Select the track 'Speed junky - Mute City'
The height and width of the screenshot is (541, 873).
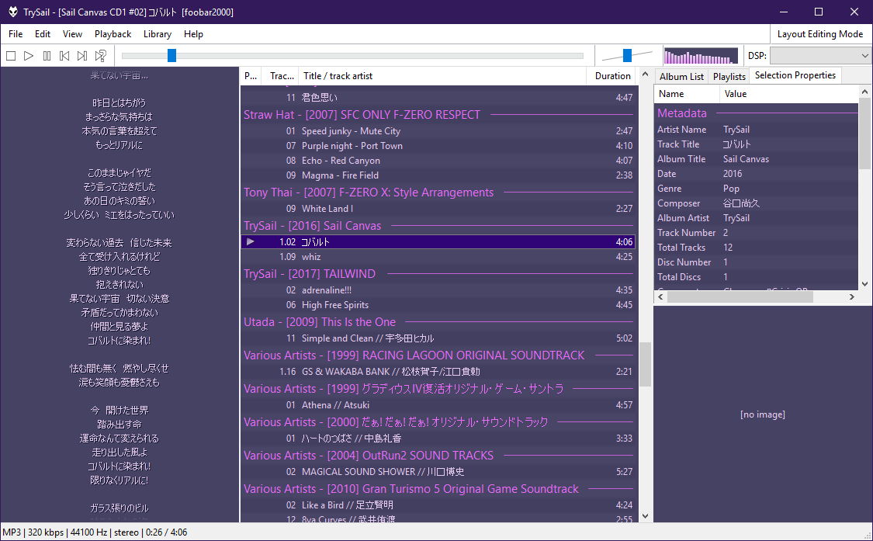coord(438,131)
